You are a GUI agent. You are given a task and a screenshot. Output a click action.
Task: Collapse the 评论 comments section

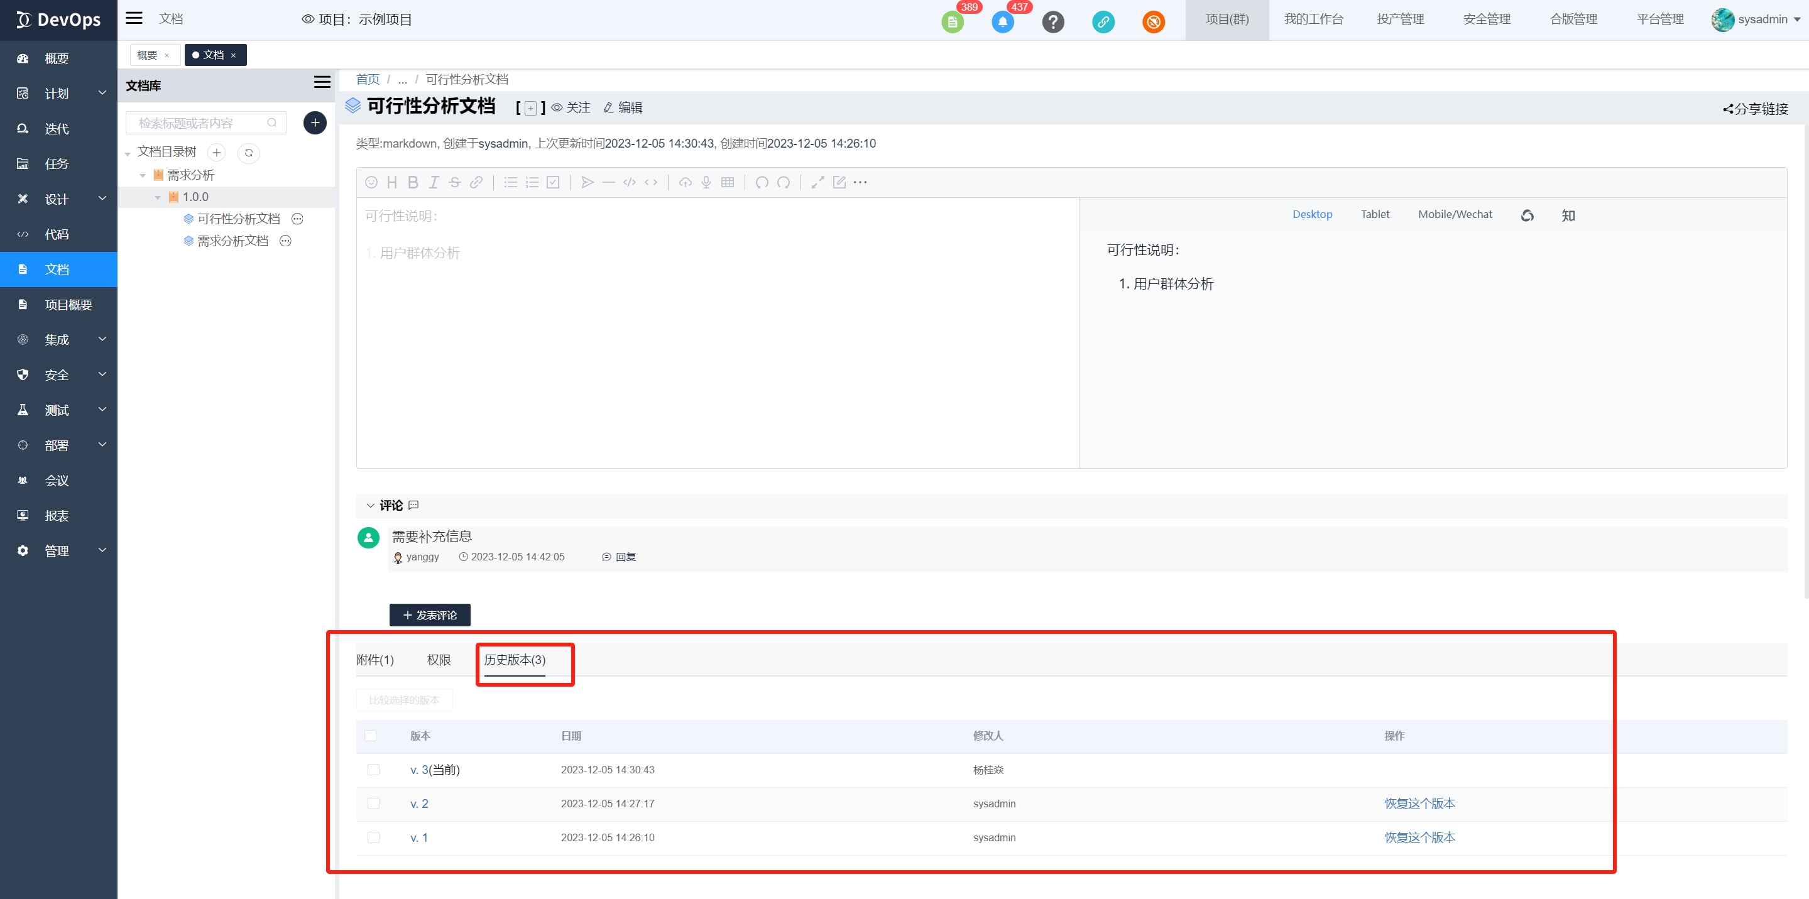[370, 506]
